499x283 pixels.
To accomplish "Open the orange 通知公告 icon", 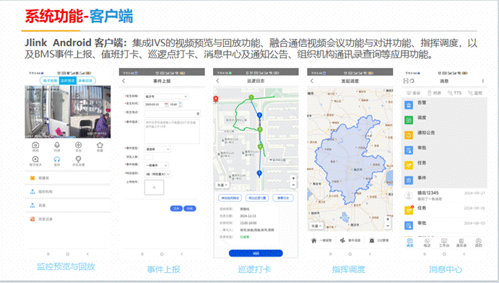I will point(409,135).
